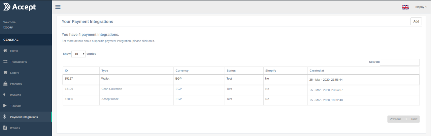Click the Invoices lightning bolt icon
This screenshot has height=136, width=431.
point(4,95)
